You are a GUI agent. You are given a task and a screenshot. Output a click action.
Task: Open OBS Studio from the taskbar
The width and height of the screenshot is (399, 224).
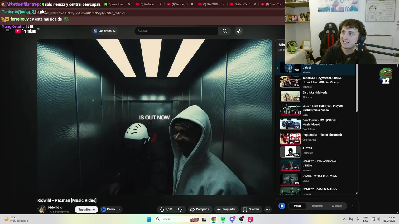tap(241, 219)
